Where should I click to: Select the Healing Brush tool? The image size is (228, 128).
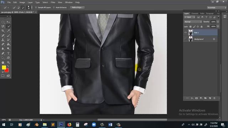(3, 36)
